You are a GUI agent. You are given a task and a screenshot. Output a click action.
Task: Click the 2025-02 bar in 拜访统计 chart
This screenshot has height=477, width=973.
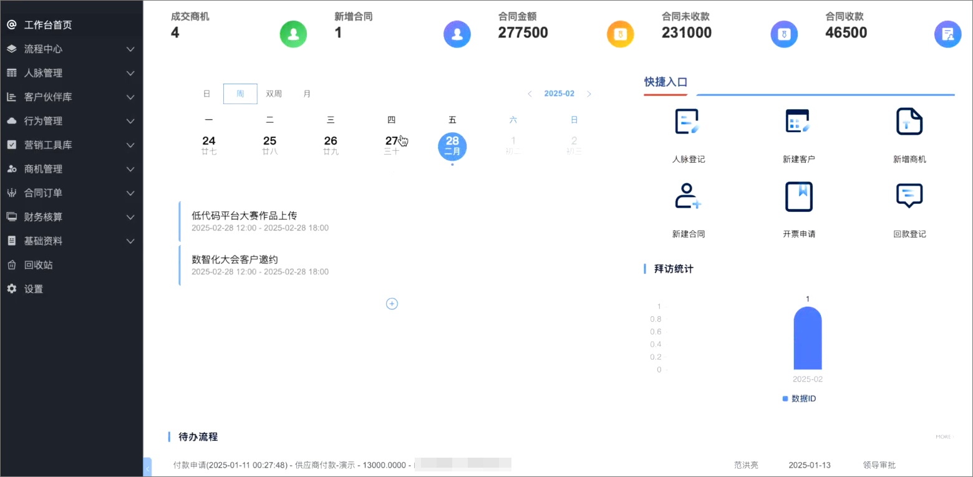click(808, 339)
